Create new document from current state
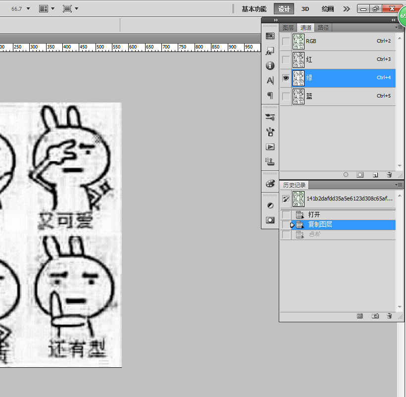 click(359, 316)
